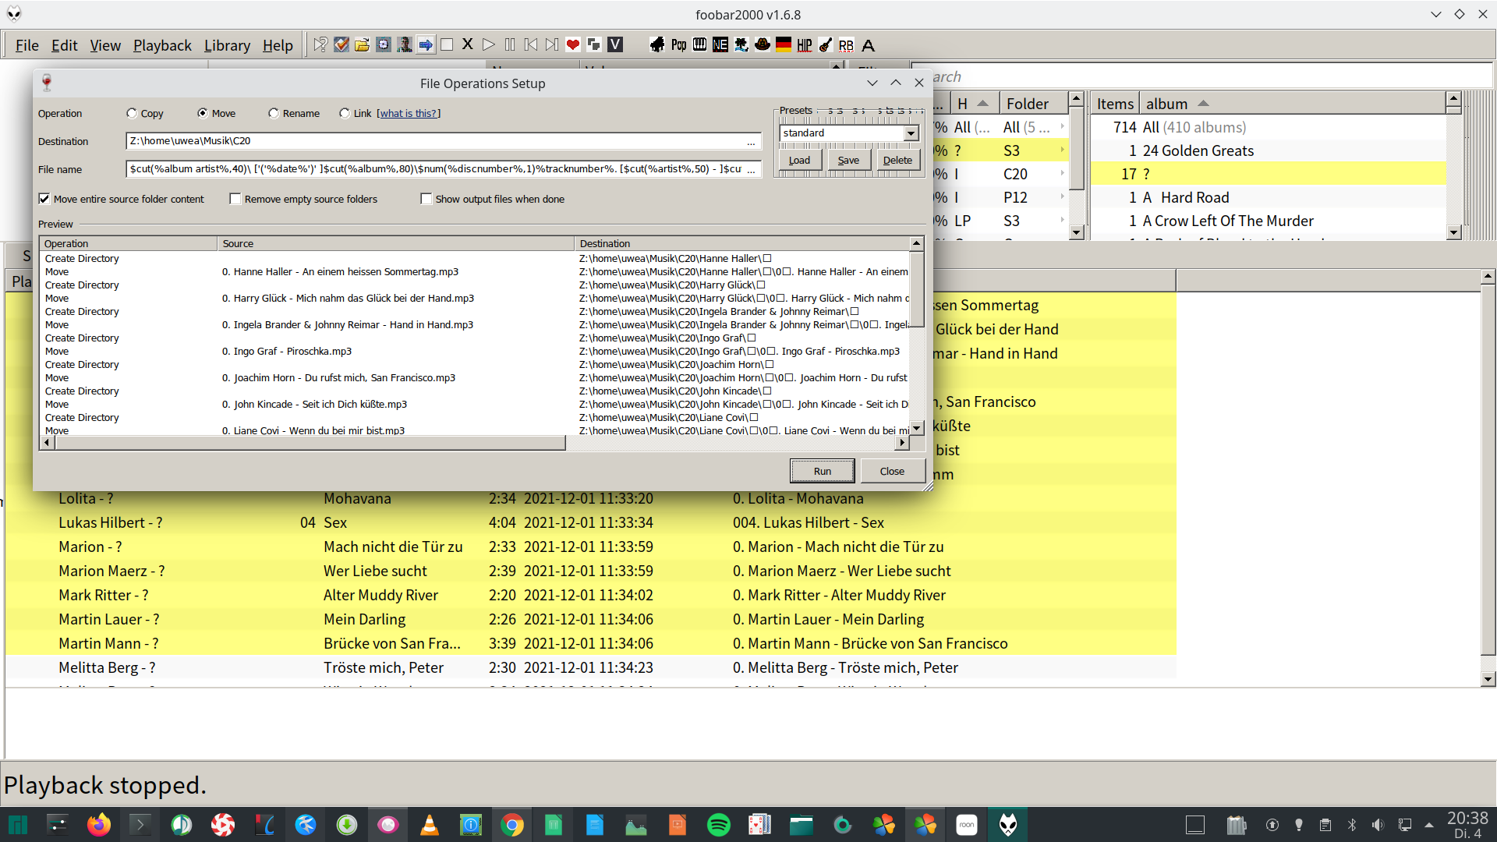Expand the C20 folder row arrow
Screen dimensions: 1497x842
tap(1062, 174)
